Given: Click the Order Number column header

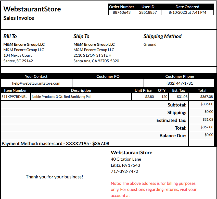Looking at the screenshot, I should click(122, 7).
